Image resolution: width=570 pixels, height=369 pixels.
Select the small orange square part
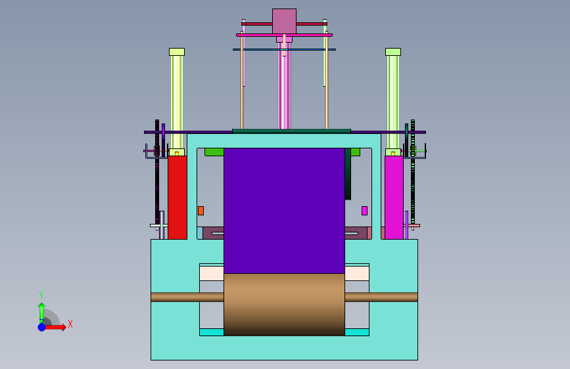[201, 211]
